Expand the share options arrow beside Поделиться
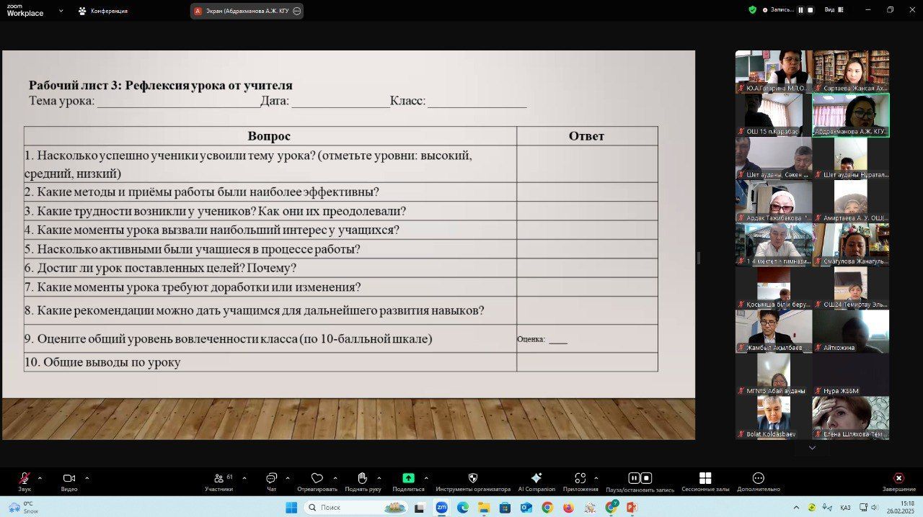923x517 pixels. point(426,478)
